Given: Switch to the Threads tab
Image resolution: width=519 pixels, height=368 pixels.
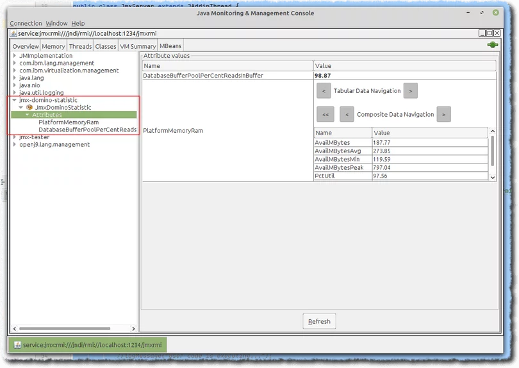Looking at the screenshot, I should [x=80, y=46].
